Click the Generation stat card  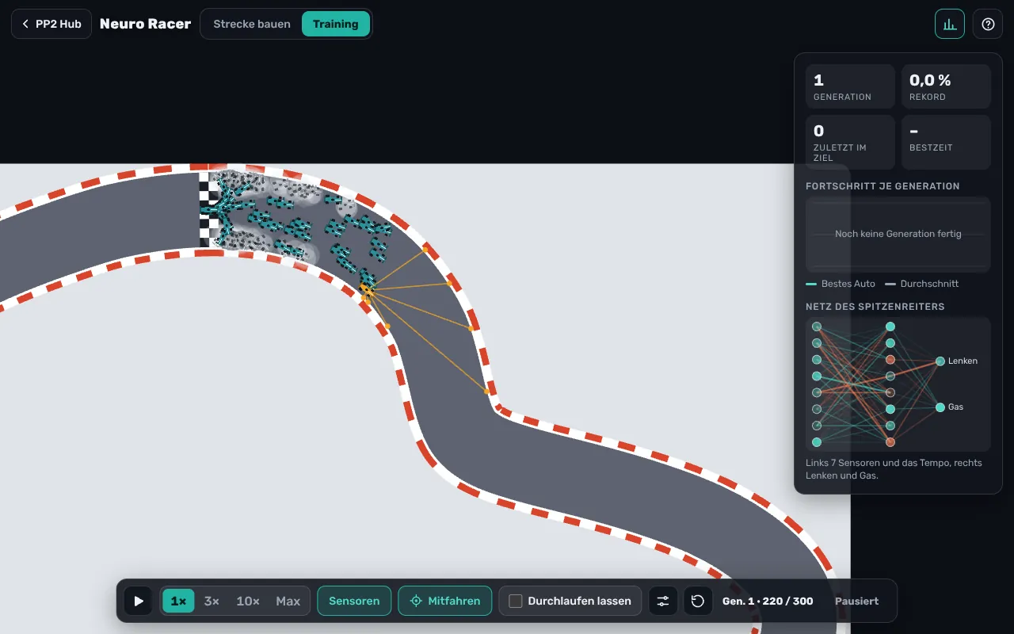coord(850,86)
